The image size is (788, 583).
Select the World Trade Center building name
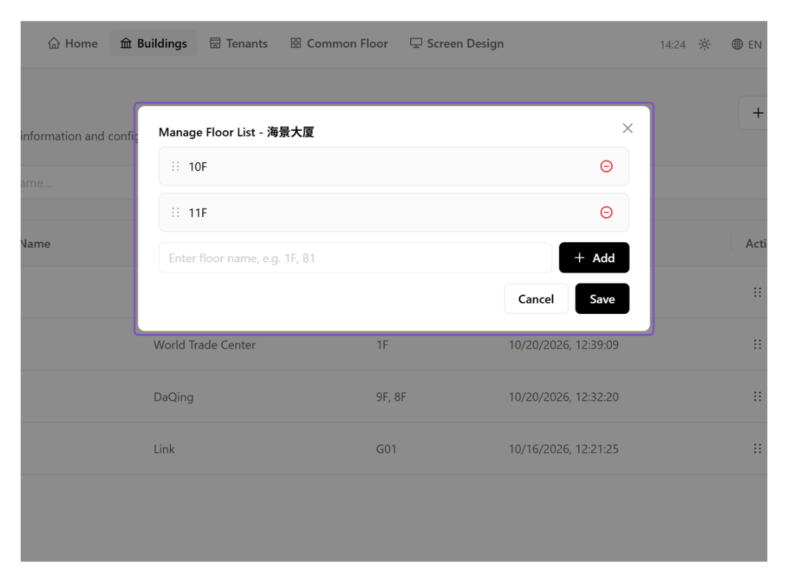point(204,345)
